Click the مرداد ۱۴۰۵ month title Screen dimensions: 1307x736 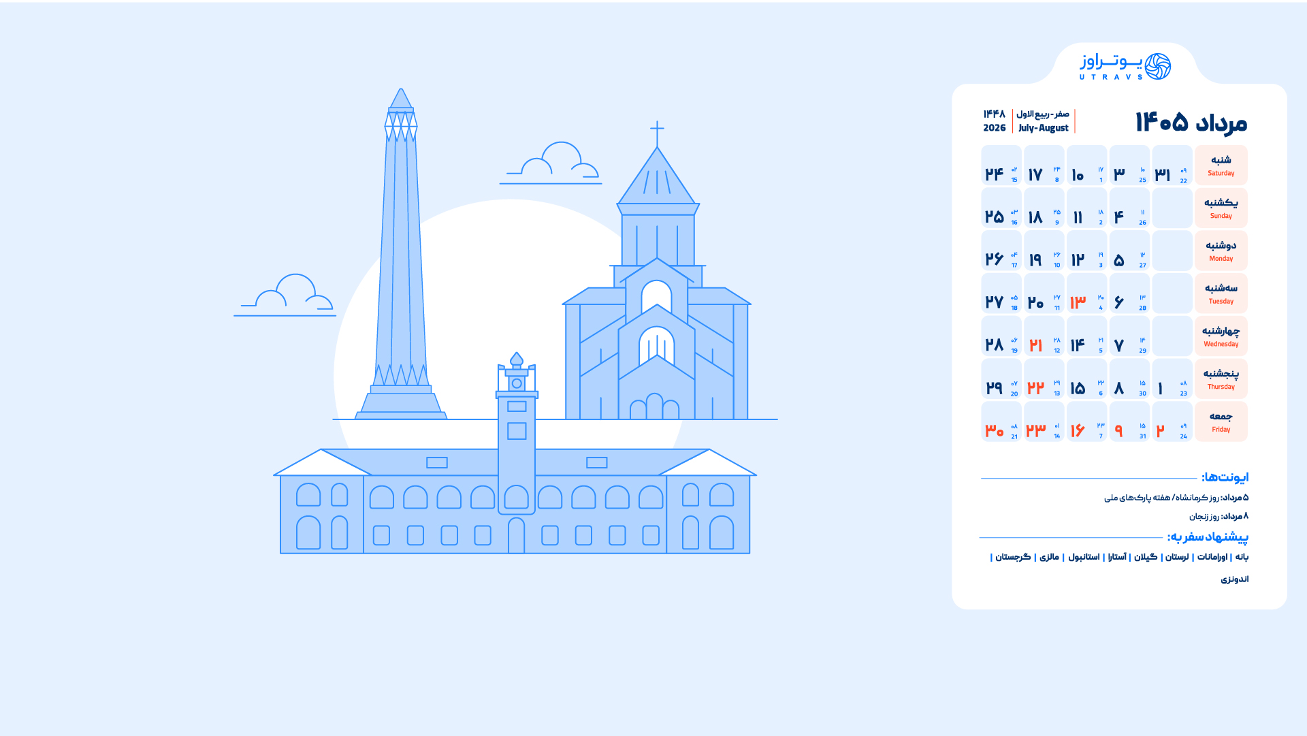click(1191, 123)
